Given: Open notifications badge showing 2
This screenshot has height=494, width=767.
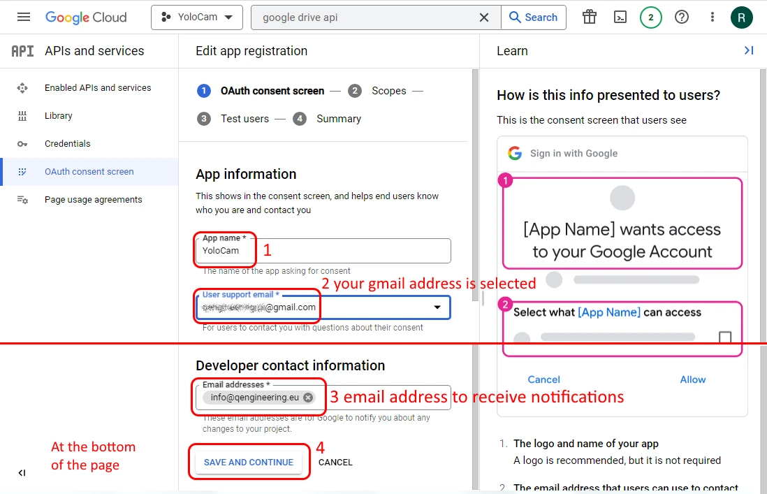Looking at the screenshot, I should (x=650, y=17).
